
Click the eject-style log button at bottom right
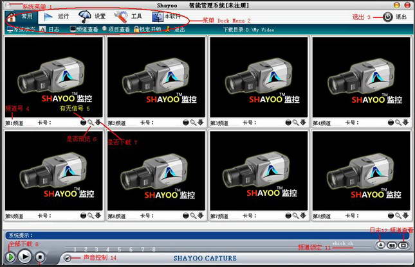tap(381, 245)
